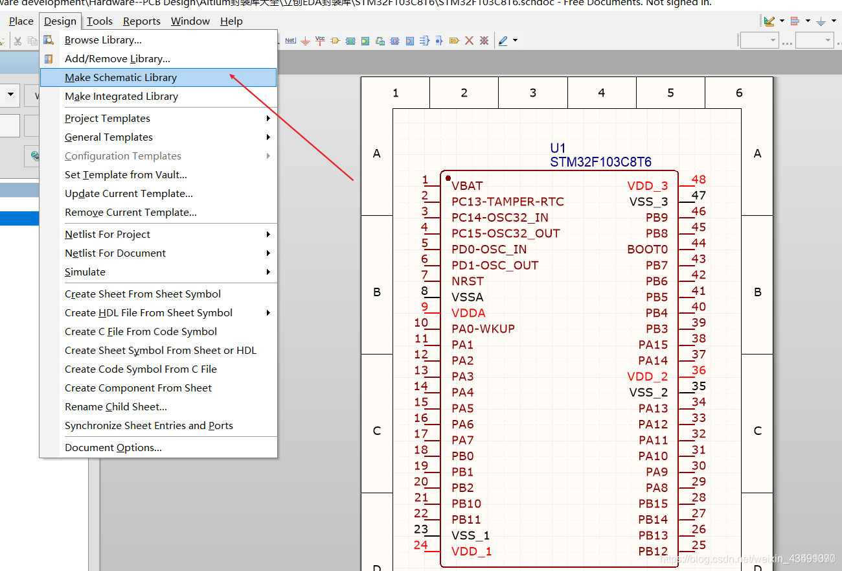Click the Copy icon in toolbar
The height and width of the screenshot is (571, 842).
click(x=32, y=40)
